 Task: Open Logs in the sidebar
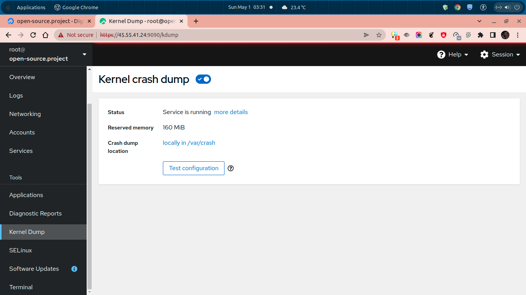point(44,96)
